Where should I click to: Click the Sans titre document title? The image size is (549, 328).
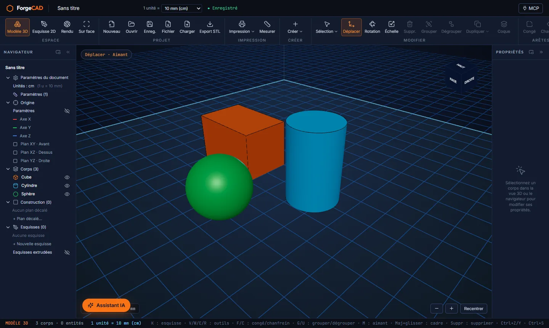pos(69,8)
